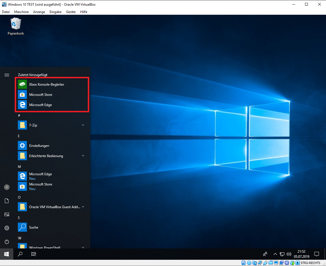Expand the Erleichterte Bedienung chevron
The image size is (326, 266).
pyautogui.click(x=83, y=156)
